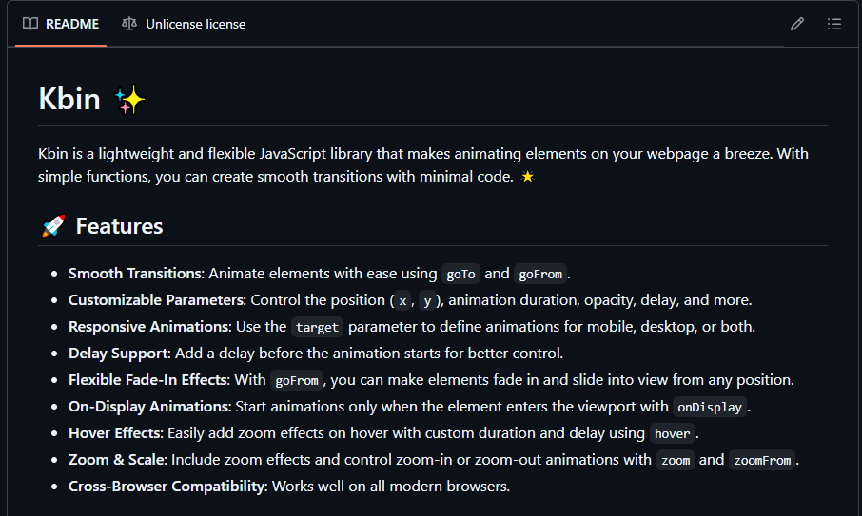Click the sparkles emoji next to Kbin

pyautogui.click(x=129, y=99)
